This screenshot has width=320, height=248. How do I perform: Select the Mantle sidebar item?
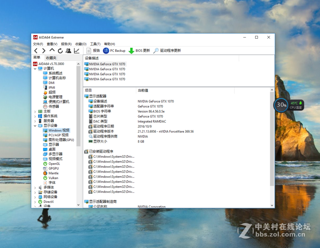[53, 173]
